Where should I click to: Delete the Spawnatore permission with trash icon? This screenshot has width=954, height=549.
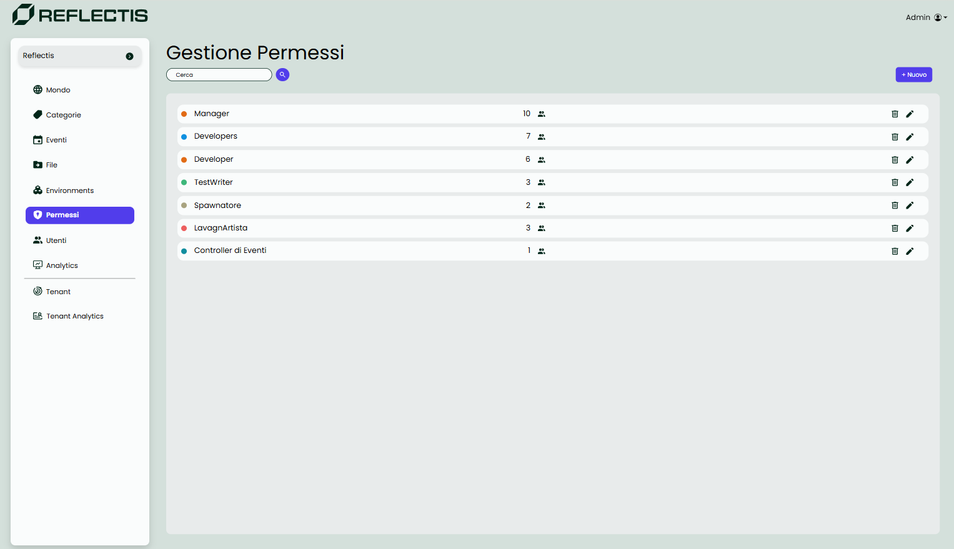click(x=895, y=205)
